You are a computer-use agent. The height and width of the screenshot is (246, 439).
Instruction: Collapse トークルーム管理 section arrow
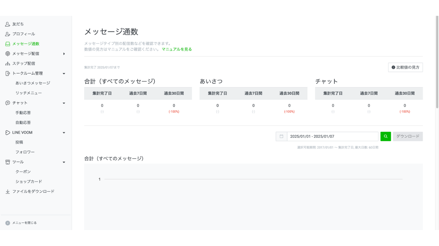pos(64,74)
